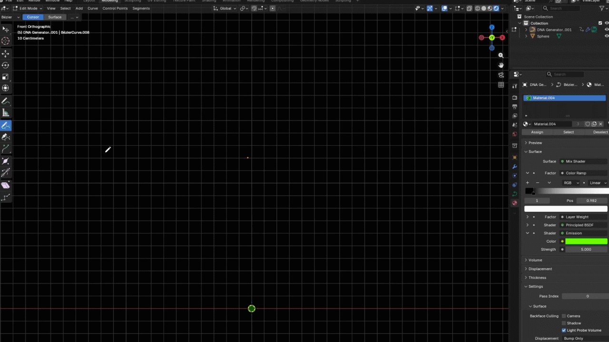Select the Extrude tool
Image resolution: width=609 pixels, height=342 pixels.
[6, 149]
